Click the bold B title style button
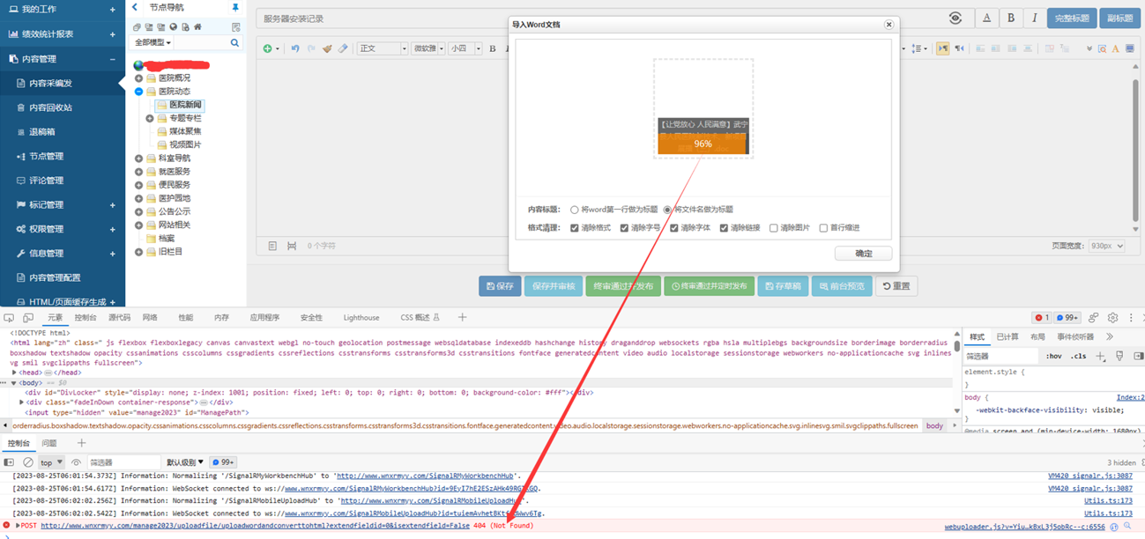The width and height of the screenshot is (1145, 539). pyautogui.click(x=1011, y=18)
